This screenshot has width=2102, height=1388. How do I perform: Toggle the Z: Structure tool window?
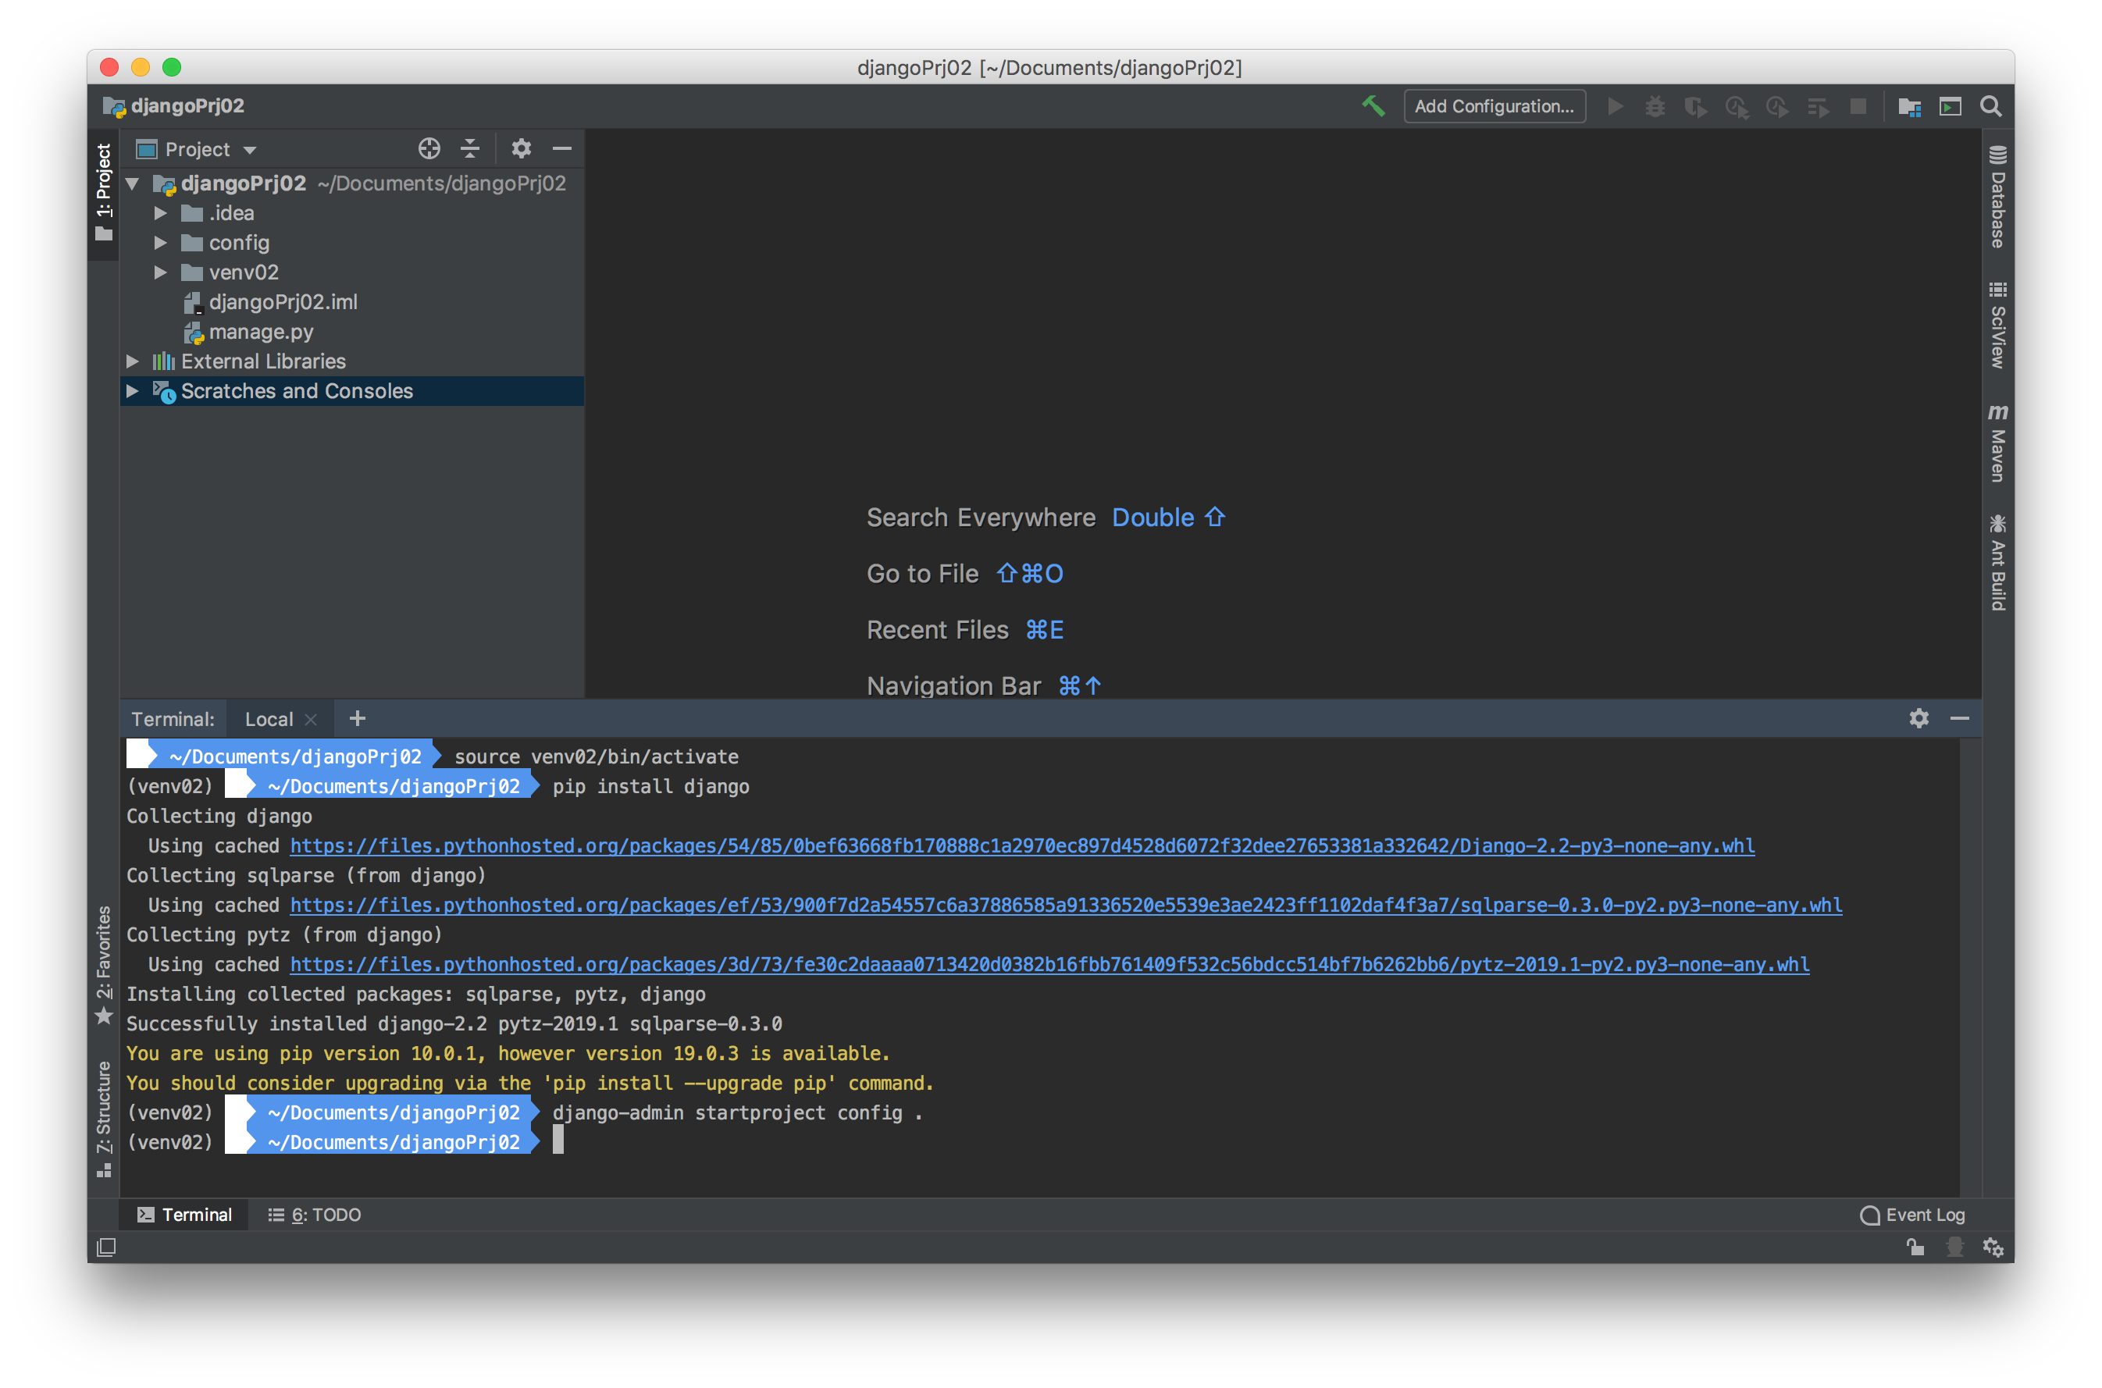click(x=104, y=1119)
